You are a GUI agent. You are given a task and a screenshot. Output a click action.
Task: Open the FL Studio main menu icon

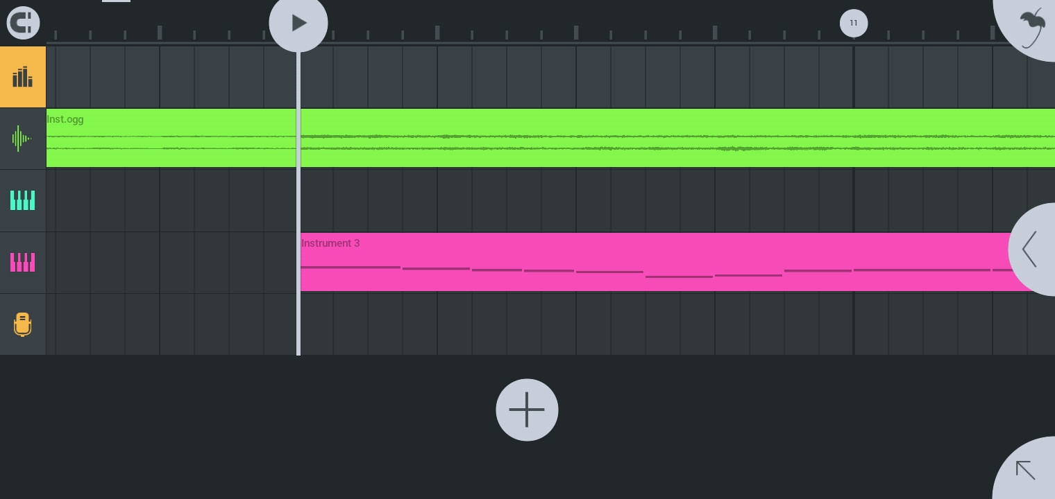pos(23,23)
